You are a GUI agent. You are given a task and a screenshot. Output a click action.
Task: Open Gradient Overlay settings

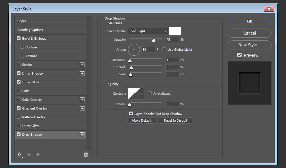35,109
